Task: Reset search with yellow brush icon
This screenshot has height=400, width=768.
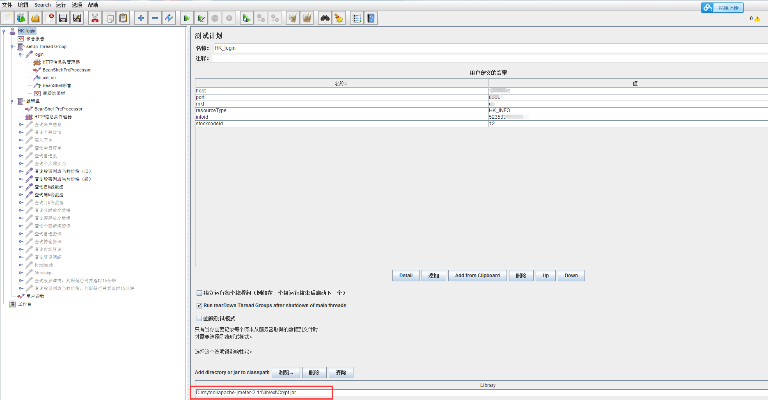Action: [x=339, y=18]
